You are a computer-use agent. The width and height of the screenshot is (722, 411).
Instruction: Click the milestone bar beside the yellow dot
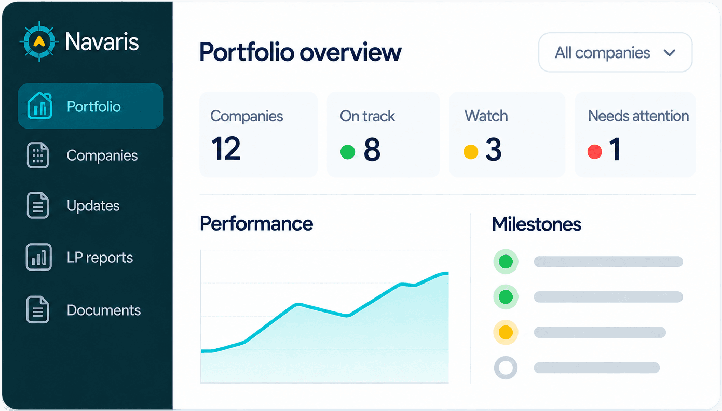point(600,332)
